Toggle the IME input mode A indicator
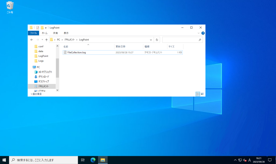This screenshot has height=164, width=276. (x=249, y=160)
